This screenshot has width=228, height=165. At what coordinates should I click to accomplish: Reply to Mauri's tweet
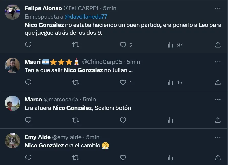[x=29, y=83]
